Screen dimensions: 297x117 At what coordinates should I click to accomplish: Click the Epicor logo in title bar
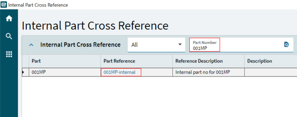click(x=4, y=5)
